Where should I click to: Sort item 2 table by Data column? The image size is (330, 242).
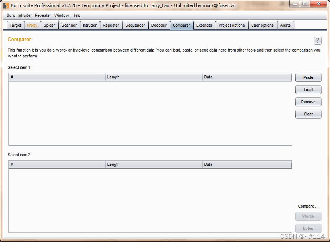tap(247, 165)
